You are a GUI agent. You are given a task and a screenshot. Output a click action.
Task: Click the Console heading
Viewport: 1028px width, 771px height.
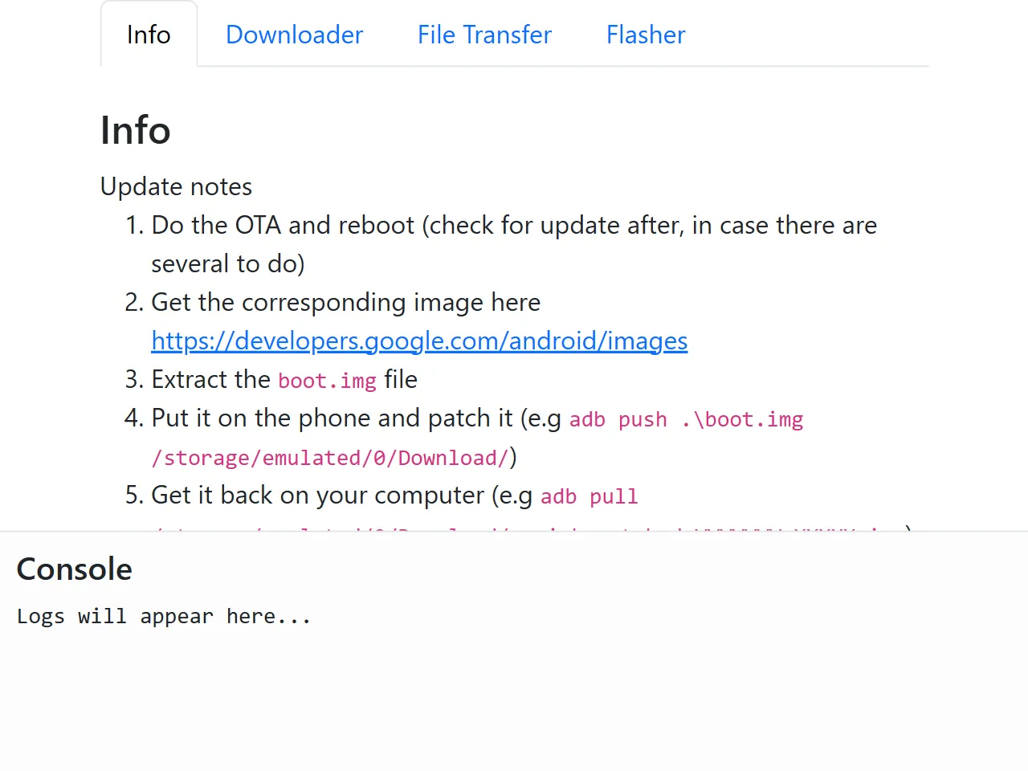(74, 569)
